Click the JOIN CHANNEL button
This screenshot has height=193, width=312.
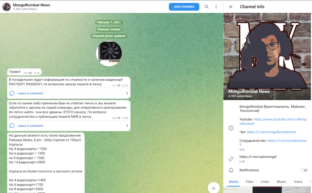point(184,7)
